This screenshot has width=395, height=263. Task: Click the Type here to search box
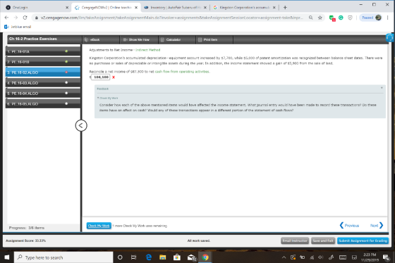63,257
